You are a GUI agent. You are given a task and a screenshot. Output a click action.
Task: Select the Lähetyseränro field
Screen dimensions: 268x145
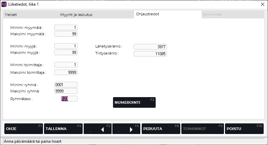tap(150, 47)
